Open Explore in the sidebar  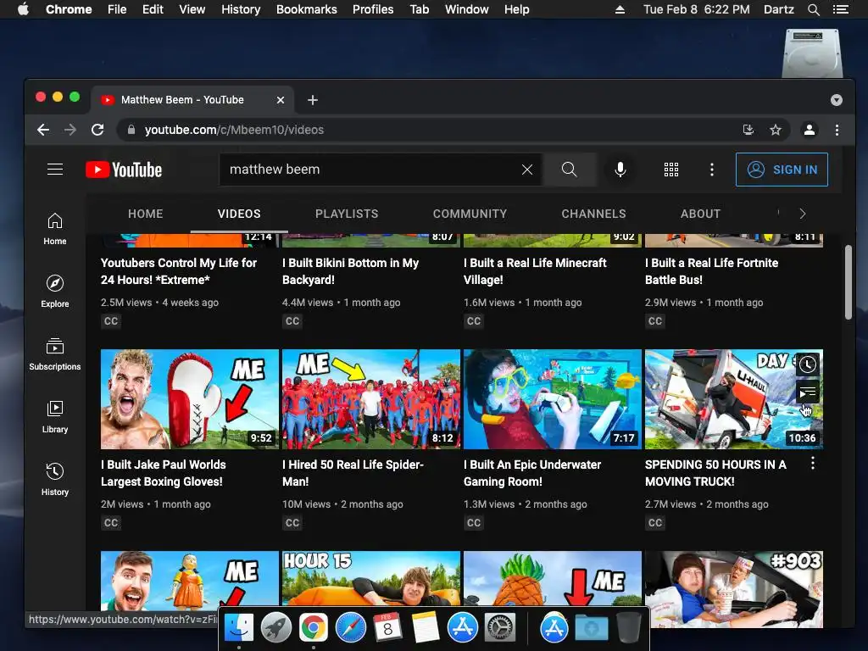[x=55, y=292]
